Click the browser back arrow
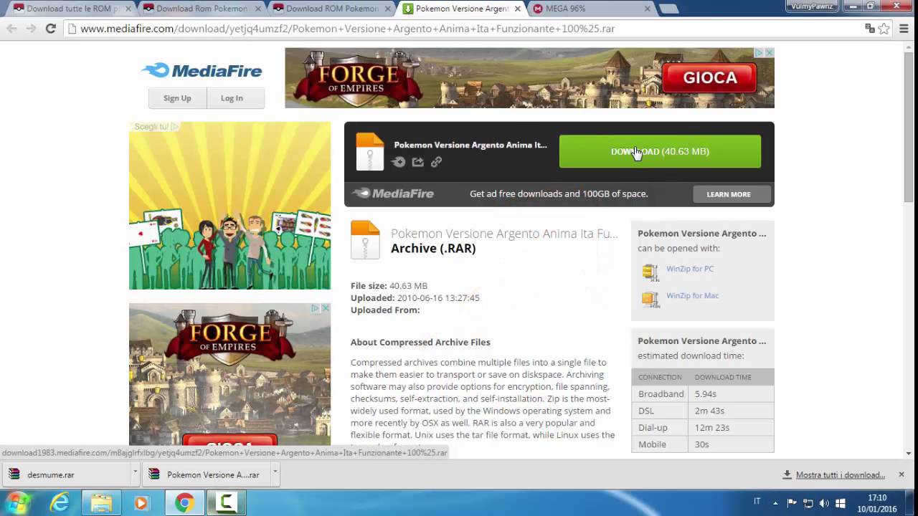The height and width of the screenshot is (516, 918). click(11, 29)
